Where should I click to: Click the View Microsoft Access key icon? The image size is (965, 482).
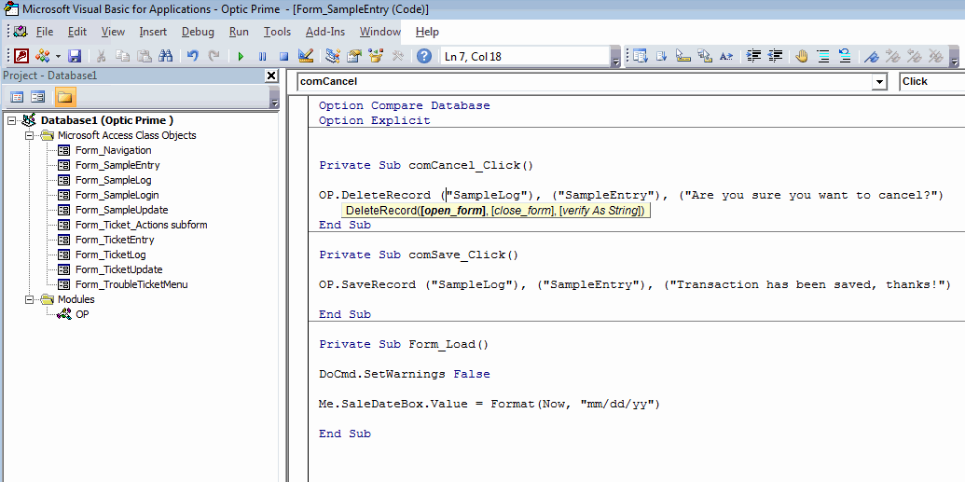pos(21,56)
